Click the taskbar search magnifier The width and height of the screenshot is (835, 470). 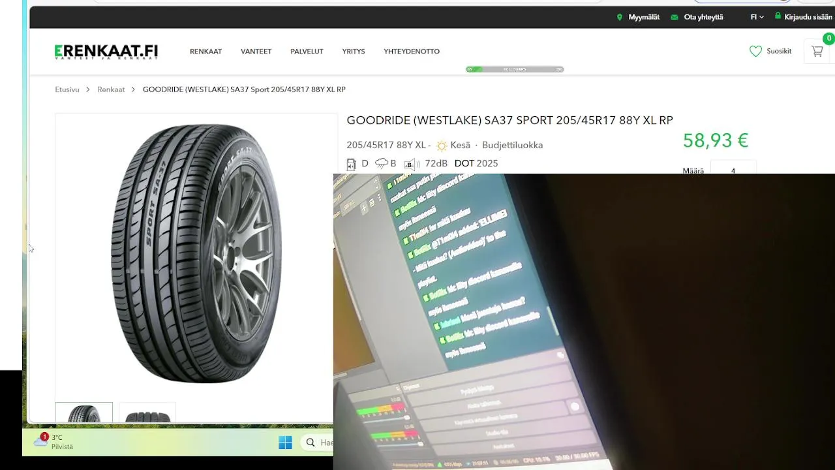[311, 443]
